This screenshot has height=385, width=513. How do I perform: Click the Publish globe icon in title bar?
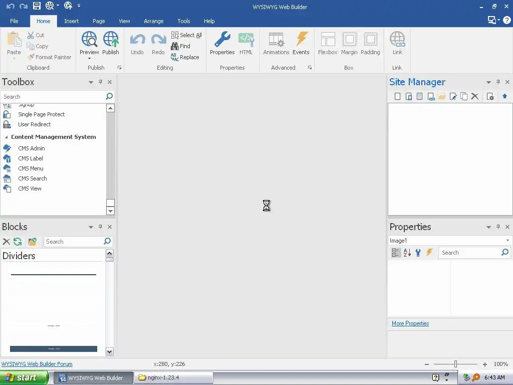68,6
